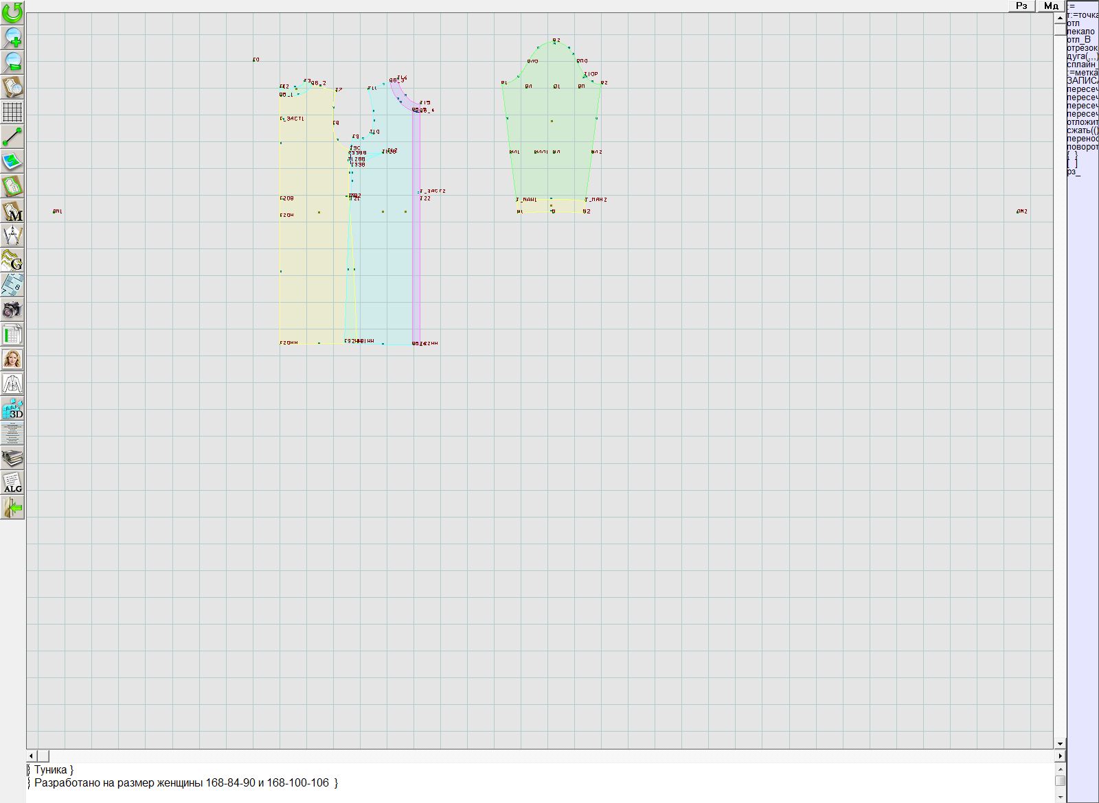Select the line segment tool
This screenshot has width=1099, height=803.
(12, 137)
